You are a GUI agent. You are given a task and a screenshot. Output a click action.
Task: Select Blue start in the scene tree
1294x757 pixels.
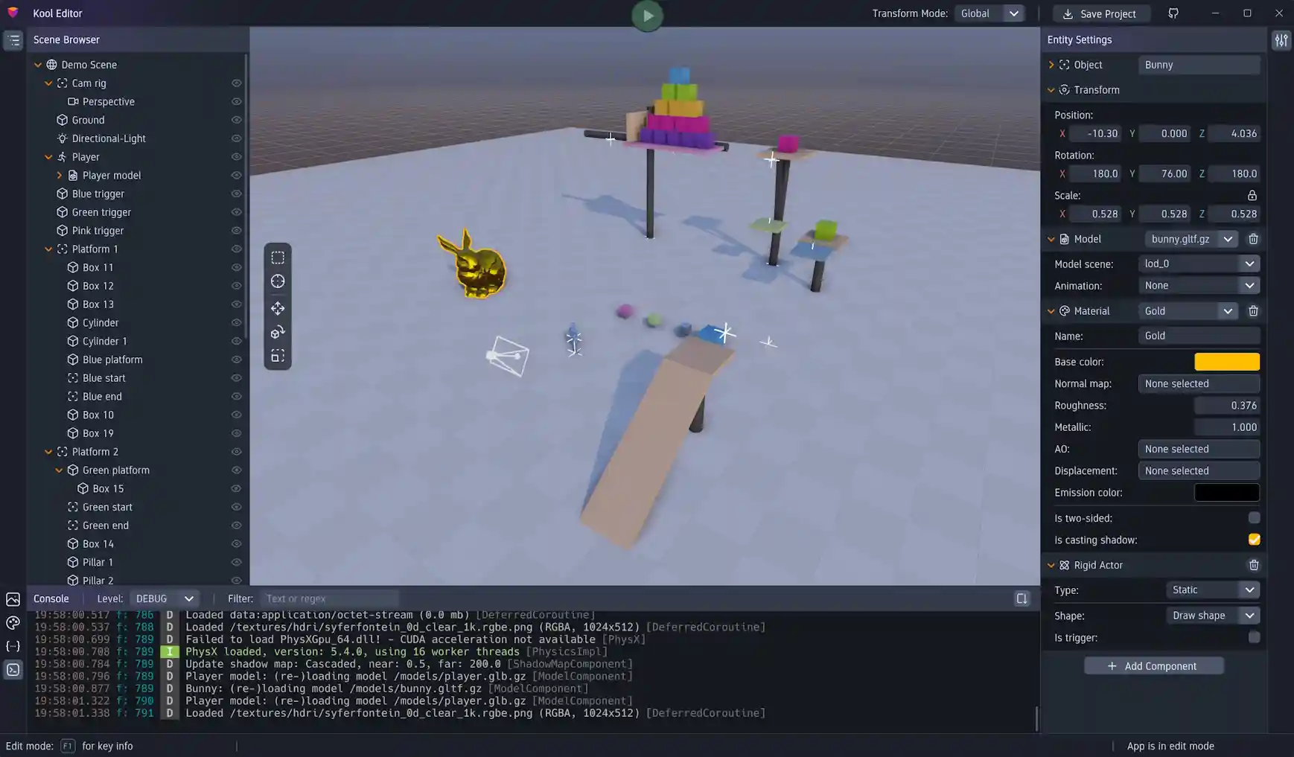tap(104, 378)
